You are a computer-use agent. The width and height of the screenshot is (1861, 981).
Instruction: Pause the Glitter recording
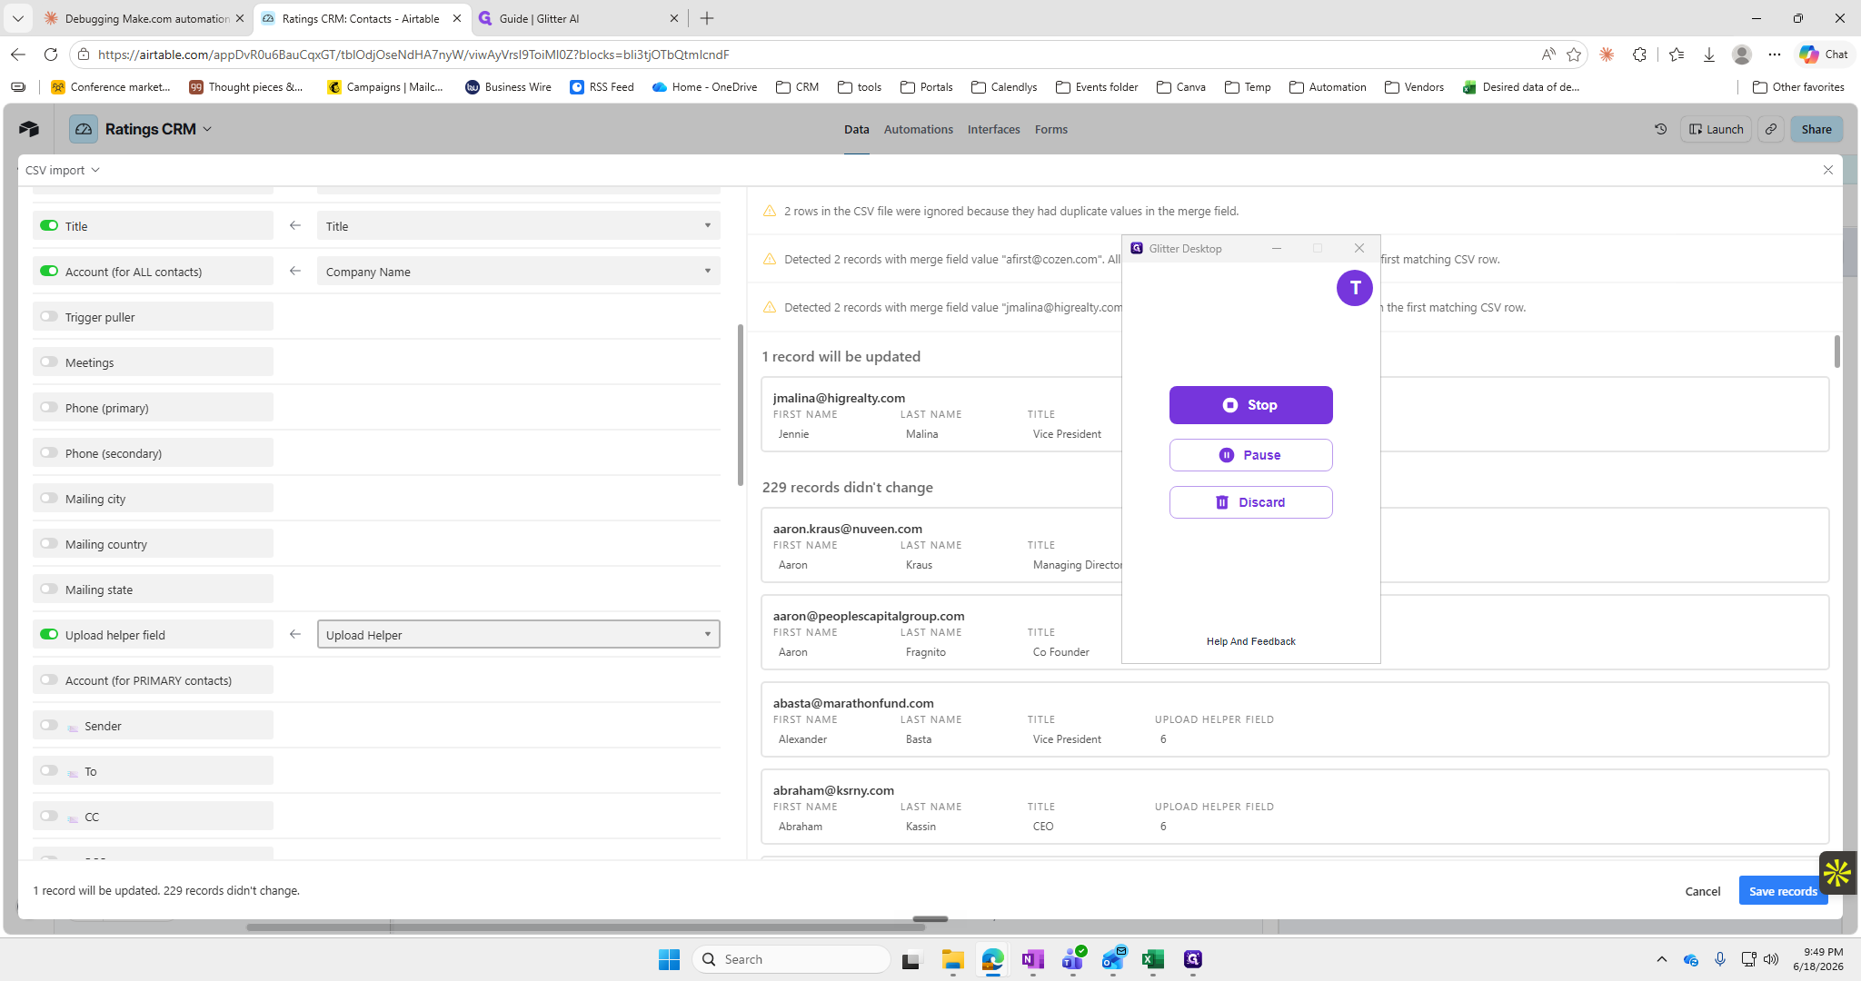[1250, 455]
